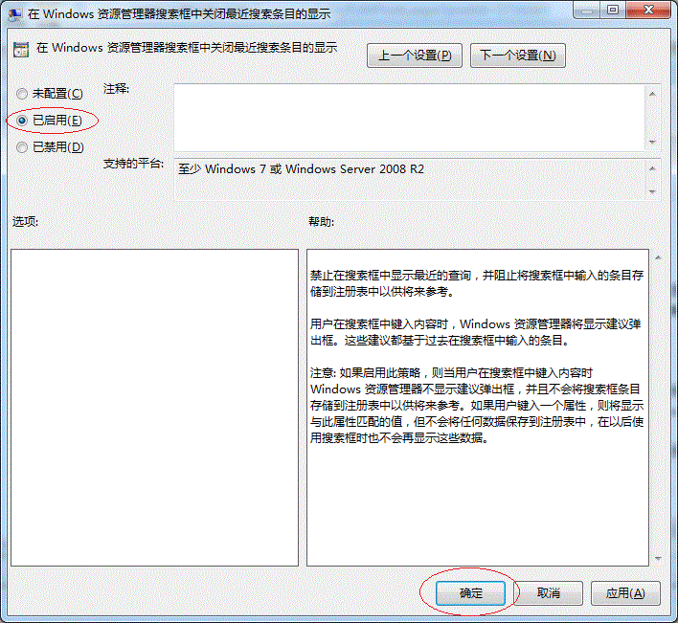Click down arrow of 注释 box scrollbar
Image resolution: width=678 pixels, height=623 pixels.
pos(652,142)
